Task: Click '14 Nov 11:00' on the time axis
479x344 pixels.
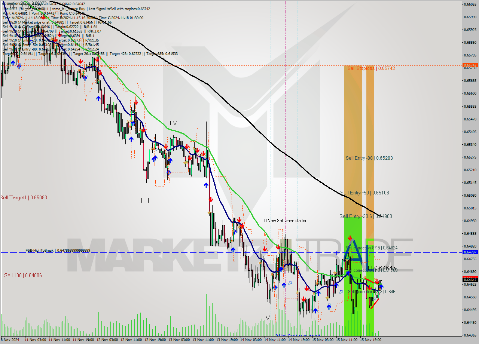Action: tap(275, 340)
